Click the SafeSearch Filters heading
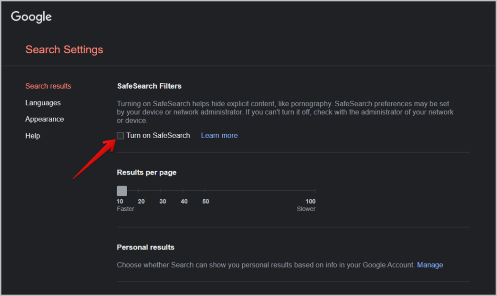The width and height of the screenshot is (497, 296). (149, 86)
